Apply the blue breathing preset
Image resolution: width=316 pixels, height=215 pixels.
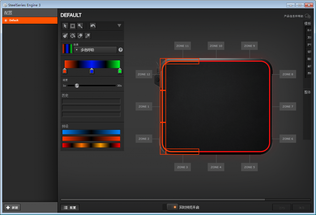tap(91, 132)
